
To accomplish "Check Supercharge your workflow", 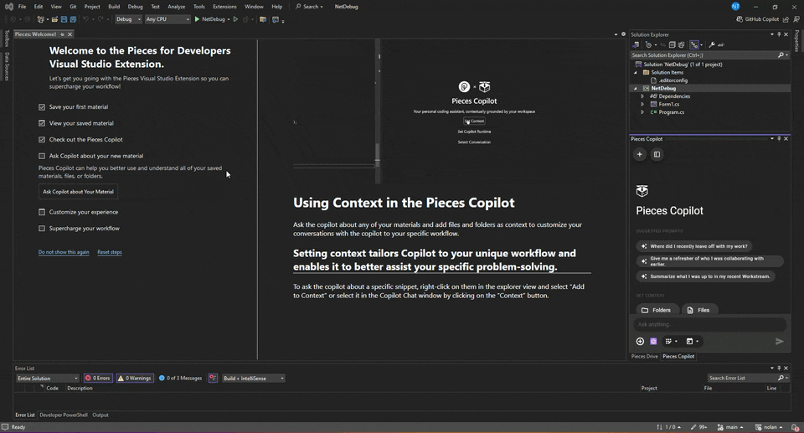I will [x=42, y=229].
